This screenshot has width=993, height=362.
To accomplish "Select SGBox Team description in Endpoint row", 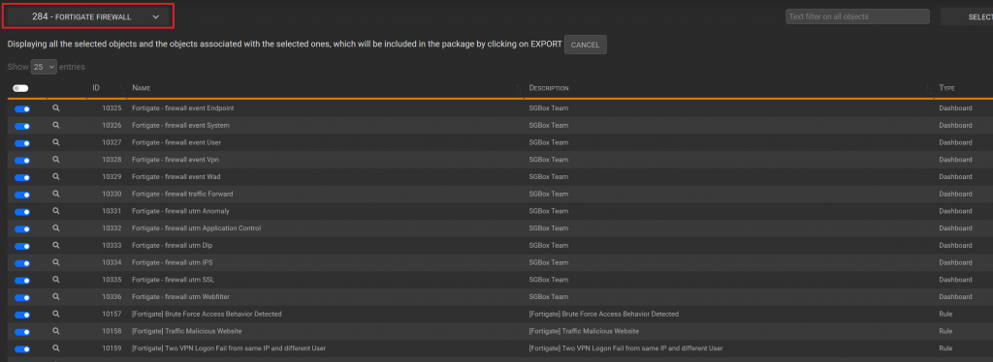I will click(x=549, y=108).
